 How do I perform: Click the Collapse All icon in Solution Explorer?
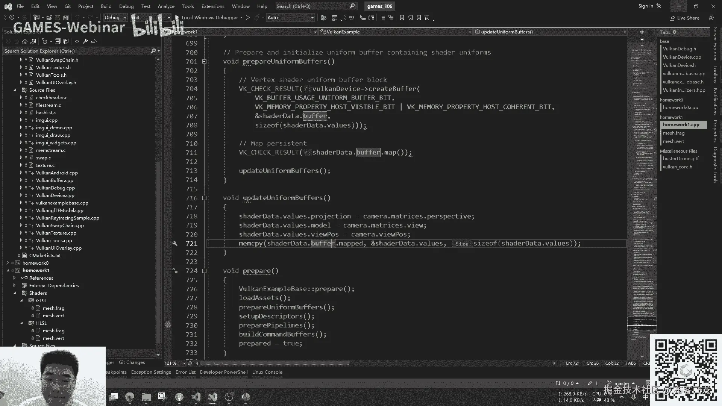(x=58, y=41)
